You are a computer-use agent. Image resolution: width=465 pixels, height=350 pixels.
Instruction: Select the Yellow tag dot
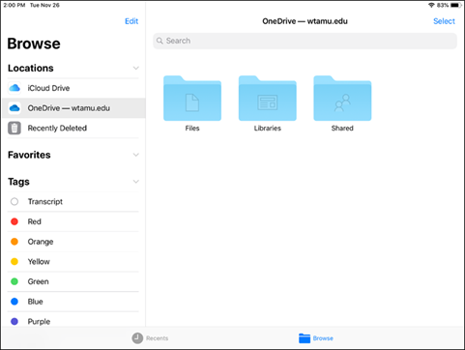click(15, 261)
